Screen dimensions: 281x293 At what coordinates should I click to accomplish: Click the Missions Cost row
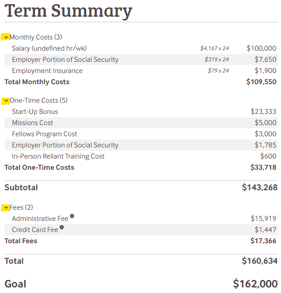[33, 123]
